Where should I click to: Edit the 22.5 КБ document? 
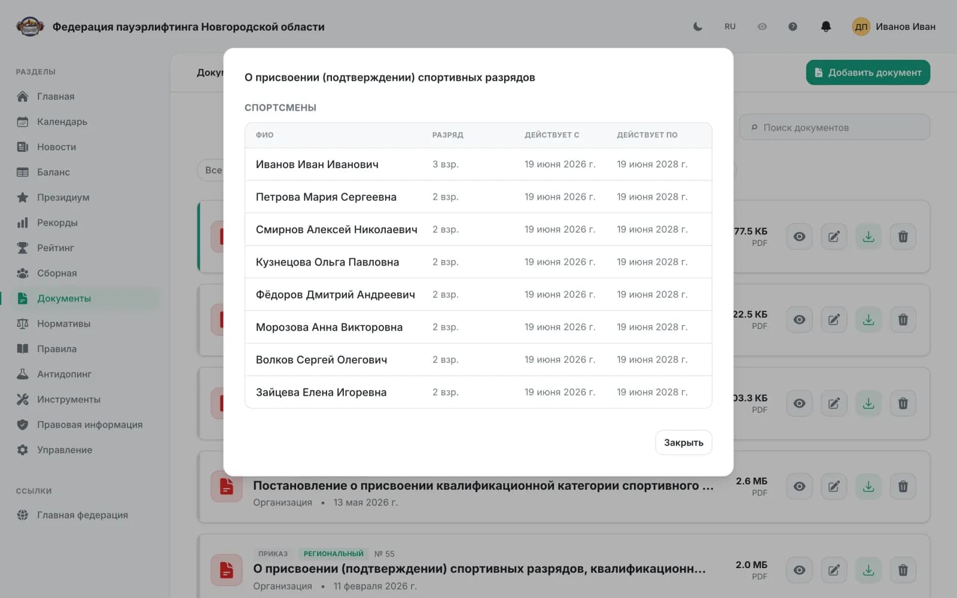click(x=834, y=320)
